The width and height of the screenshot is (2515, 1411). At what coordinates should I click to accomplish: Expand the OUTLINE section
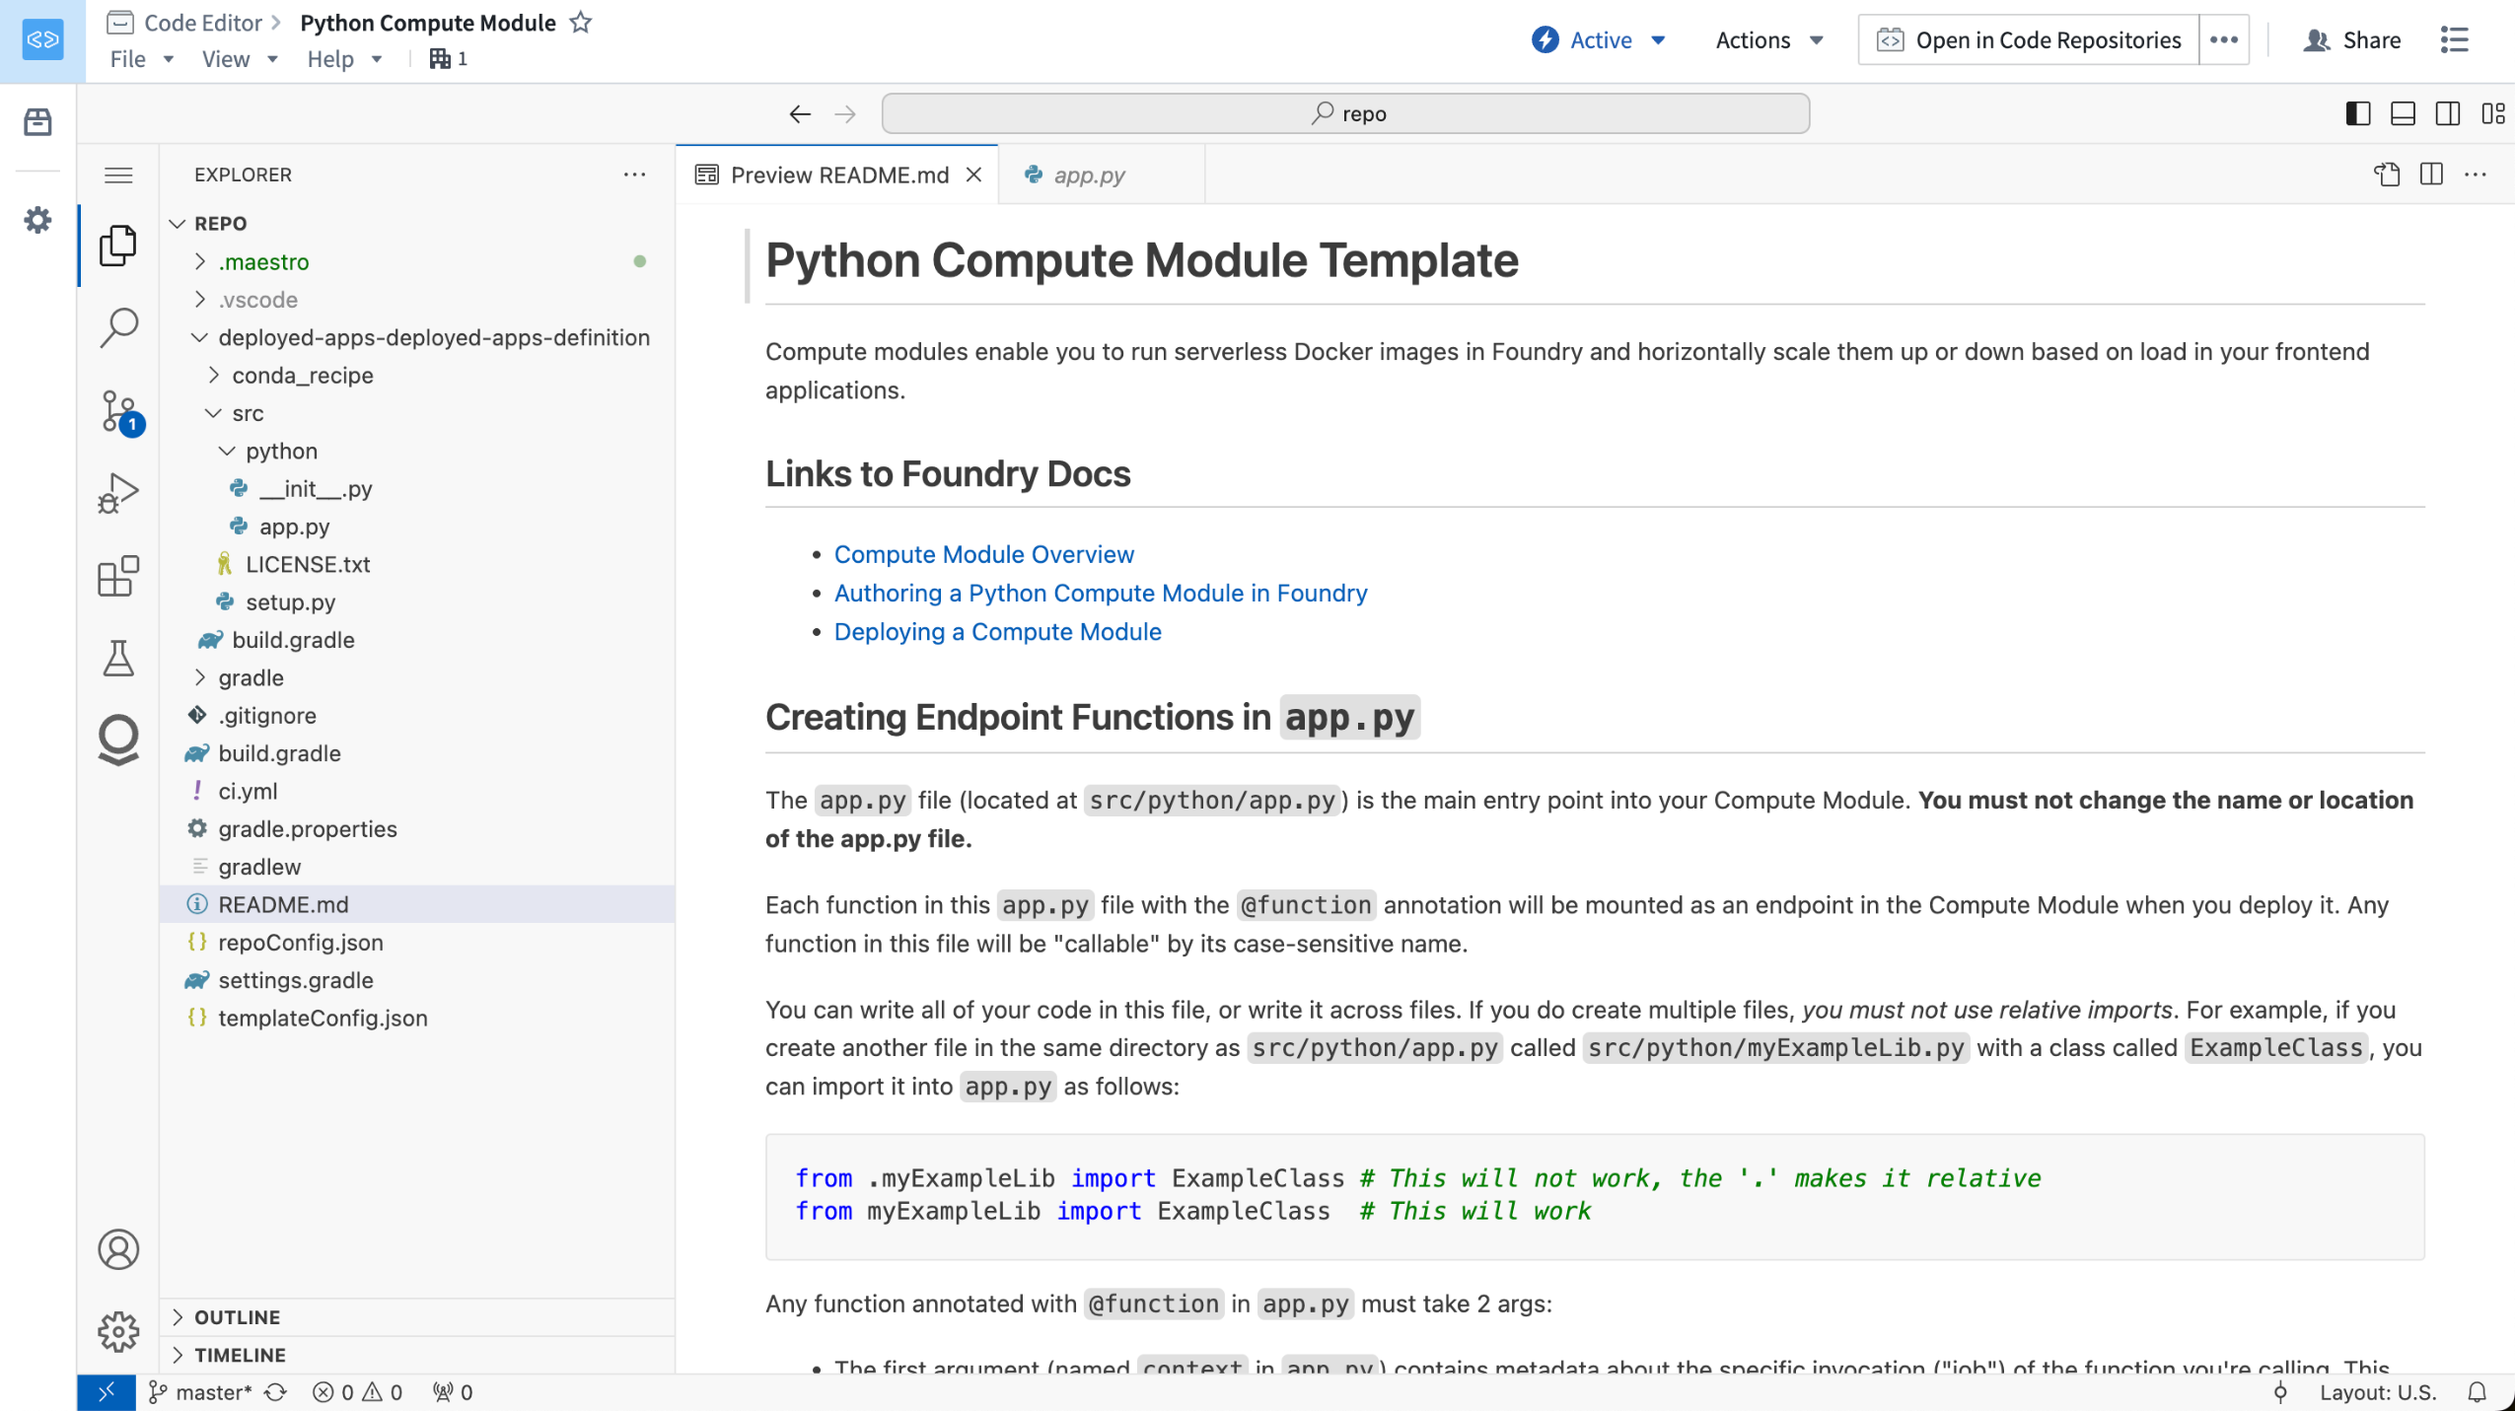[417, 1316]
